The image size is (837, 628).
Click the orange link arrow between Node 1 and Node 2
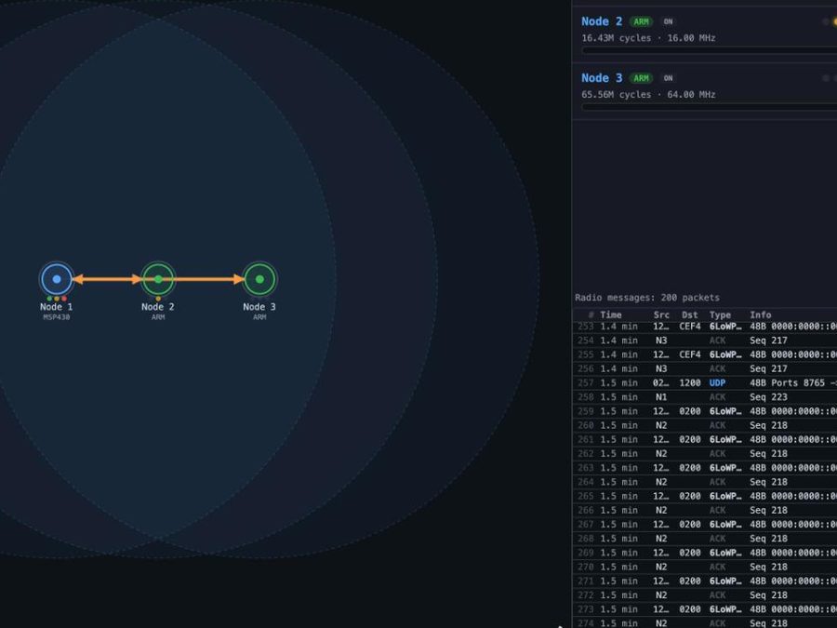click(107, 279)
